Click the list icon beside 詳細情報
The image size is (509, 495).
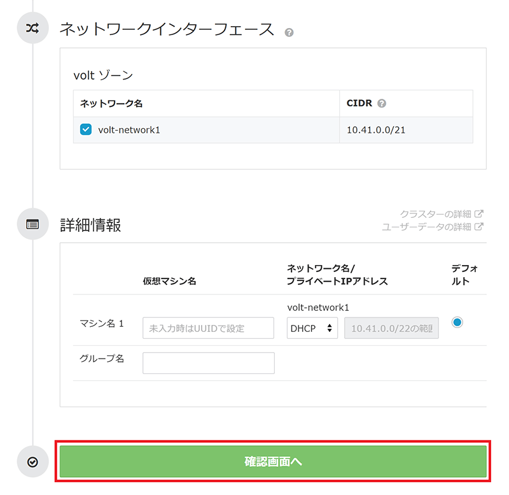pos(32,224)
